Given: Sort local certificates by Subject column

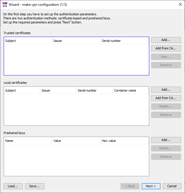Looking at the screenshot, I should (x=22, y=90).
